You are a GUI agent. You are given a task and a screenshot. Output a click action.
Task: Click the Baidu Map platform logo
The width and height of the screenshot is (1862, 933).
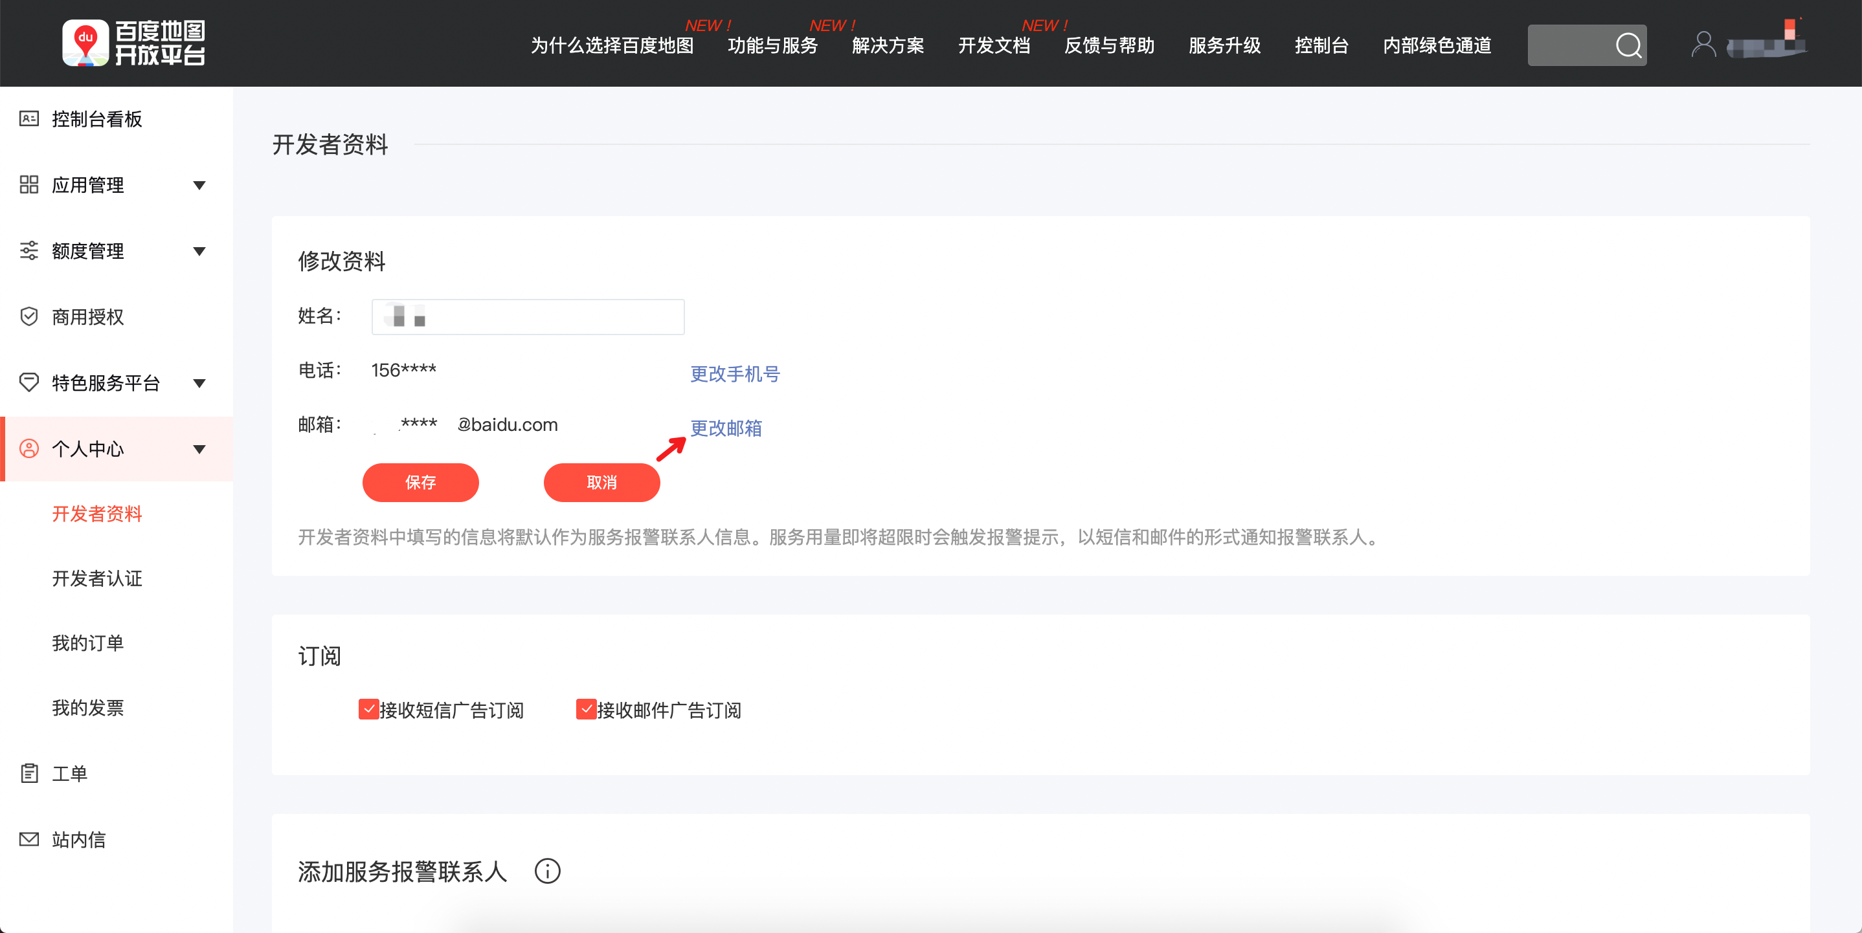point(134,43)
